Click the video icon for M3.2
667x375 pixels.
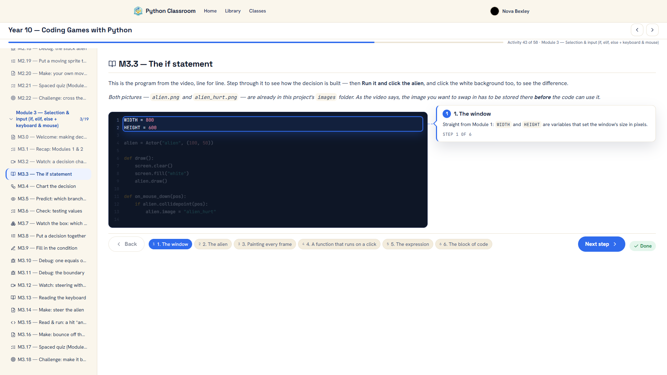[13, 162]
